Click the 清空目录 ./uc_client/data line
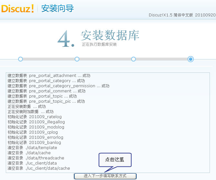Screen dimensions: 216x180 tap(32, 163)
